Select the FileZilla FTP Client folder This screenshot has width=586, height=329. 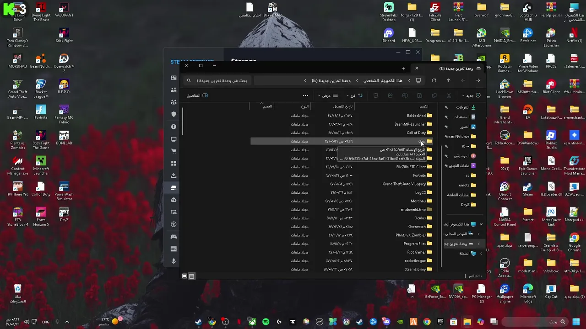[x=342, y=167]
